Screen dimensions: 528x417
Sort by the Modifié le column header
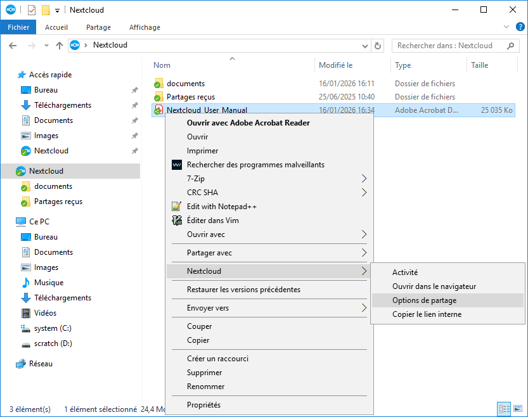pyautogui.click(x=336, y=65)
